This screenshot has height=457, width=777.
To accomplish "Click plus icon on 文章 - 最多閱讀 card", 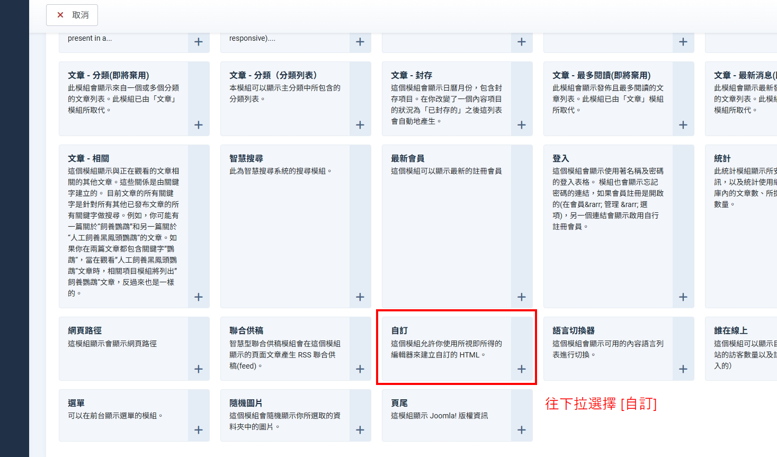I will click(x=683, y=125).
